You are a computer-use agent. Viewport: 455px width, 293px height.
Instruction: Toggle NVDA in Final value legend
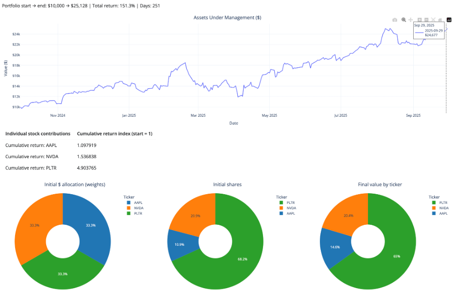click(x=441, y=208)
